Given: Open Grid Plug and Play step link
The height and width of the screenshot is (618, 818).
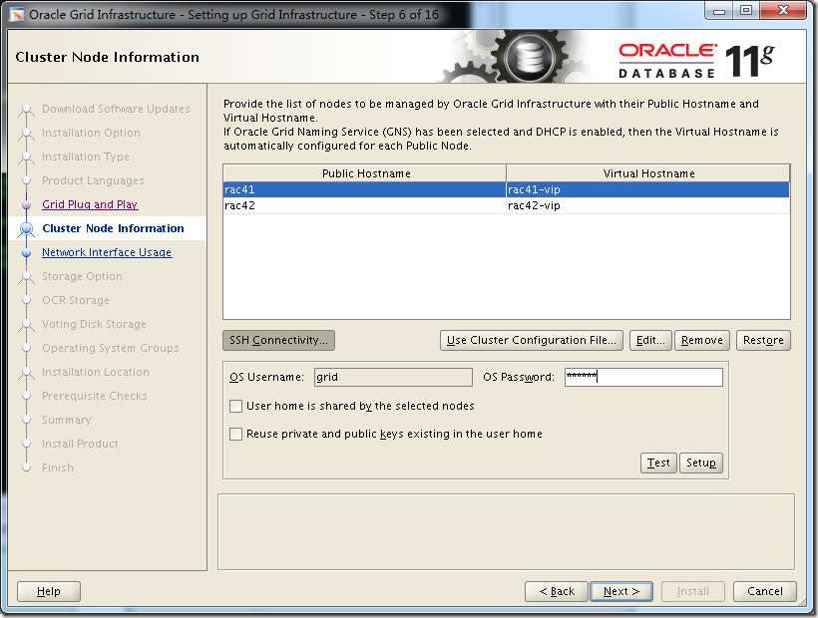Looking at the screenshot, I should (90, 204).
